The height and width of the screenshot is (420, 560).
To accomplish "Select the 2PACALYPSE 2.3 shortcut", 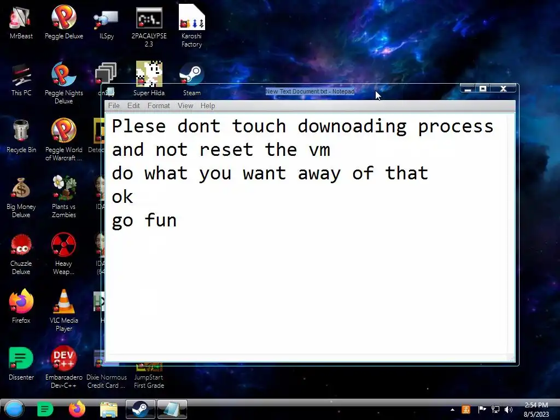I will (149, 26).
